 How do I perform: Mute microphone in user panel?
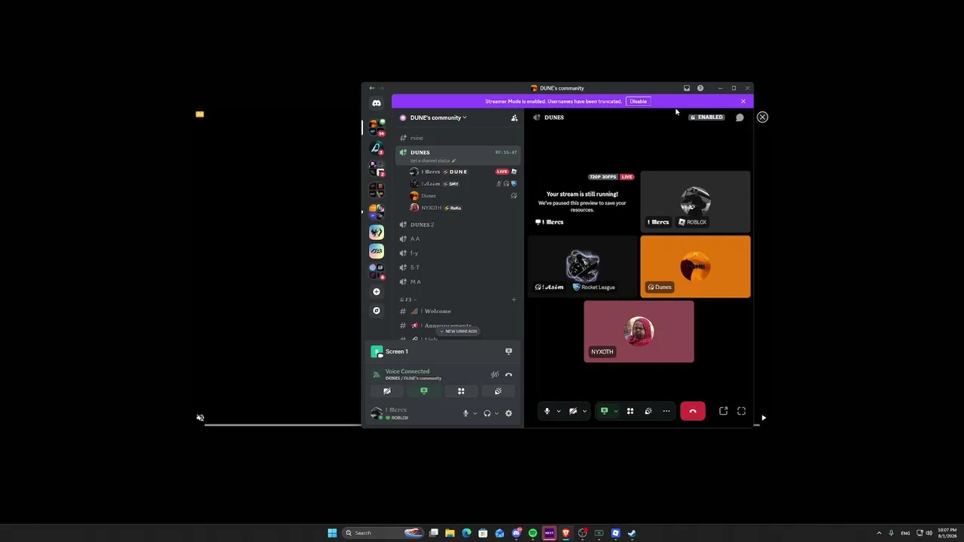coord(465,413)
